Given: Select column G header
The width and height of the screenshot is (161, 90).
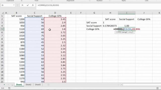Looking at the screenshot, I should point(94,13).
